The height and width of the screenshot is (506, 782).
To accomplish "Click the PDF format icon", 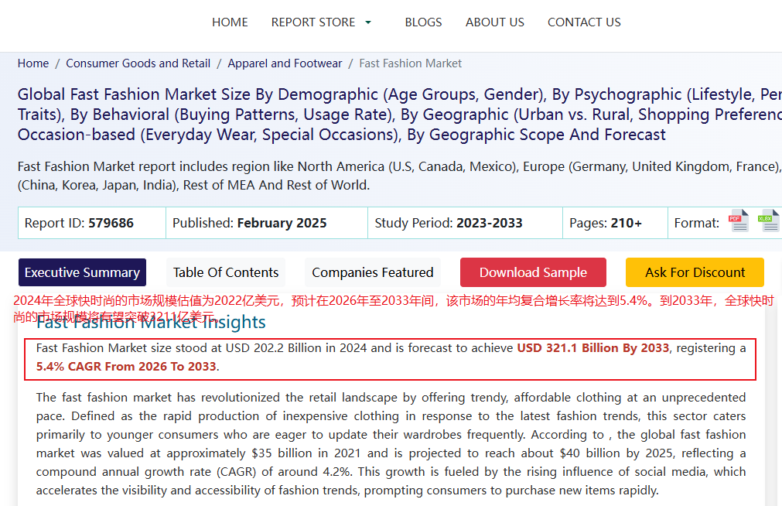I will (x=739, y=222).
